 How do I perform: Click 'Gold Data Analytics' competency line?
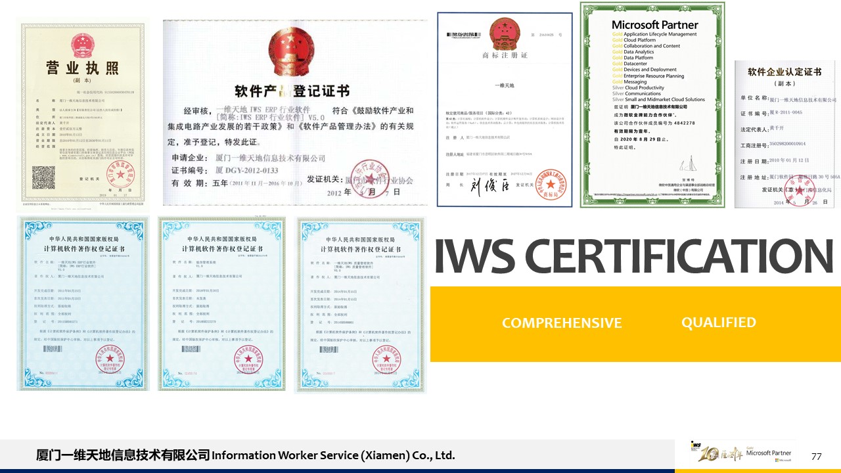pos(633,52)
